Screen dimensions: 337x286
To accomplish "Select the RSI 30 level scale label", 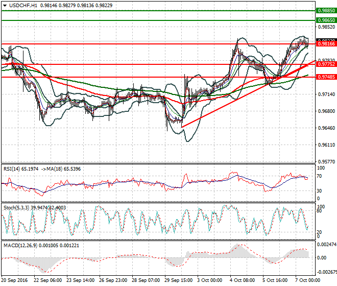I will click(x=319, y=191).
